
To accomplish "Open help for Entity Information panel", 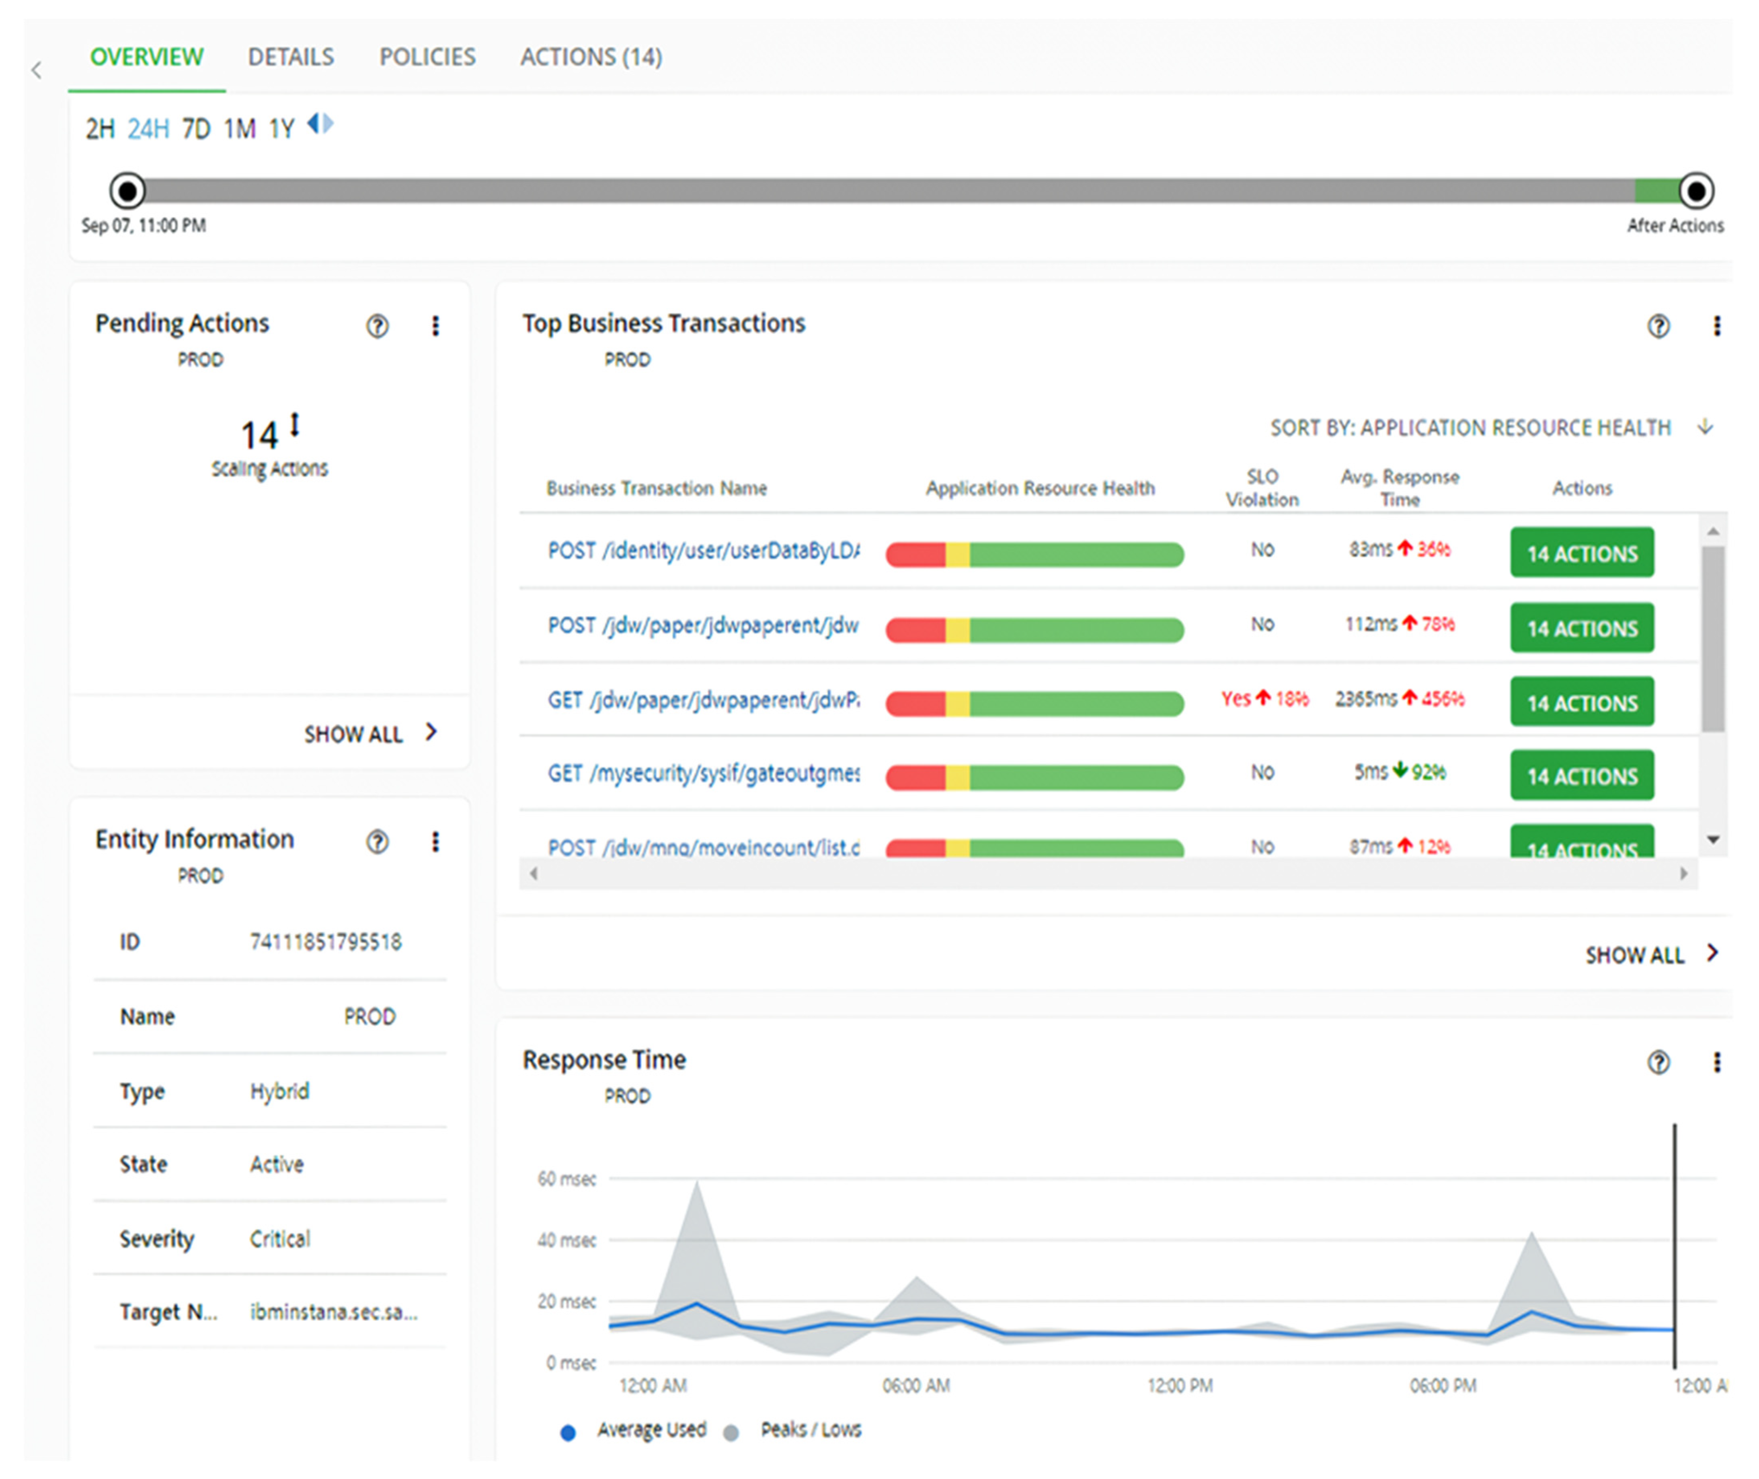I will pyautogui.click(x=377, y=842).
